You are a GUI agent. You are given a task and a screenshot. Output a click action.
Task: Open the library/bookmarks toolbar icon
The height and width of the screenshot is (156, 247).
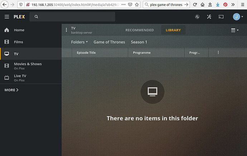pos(210,5)
